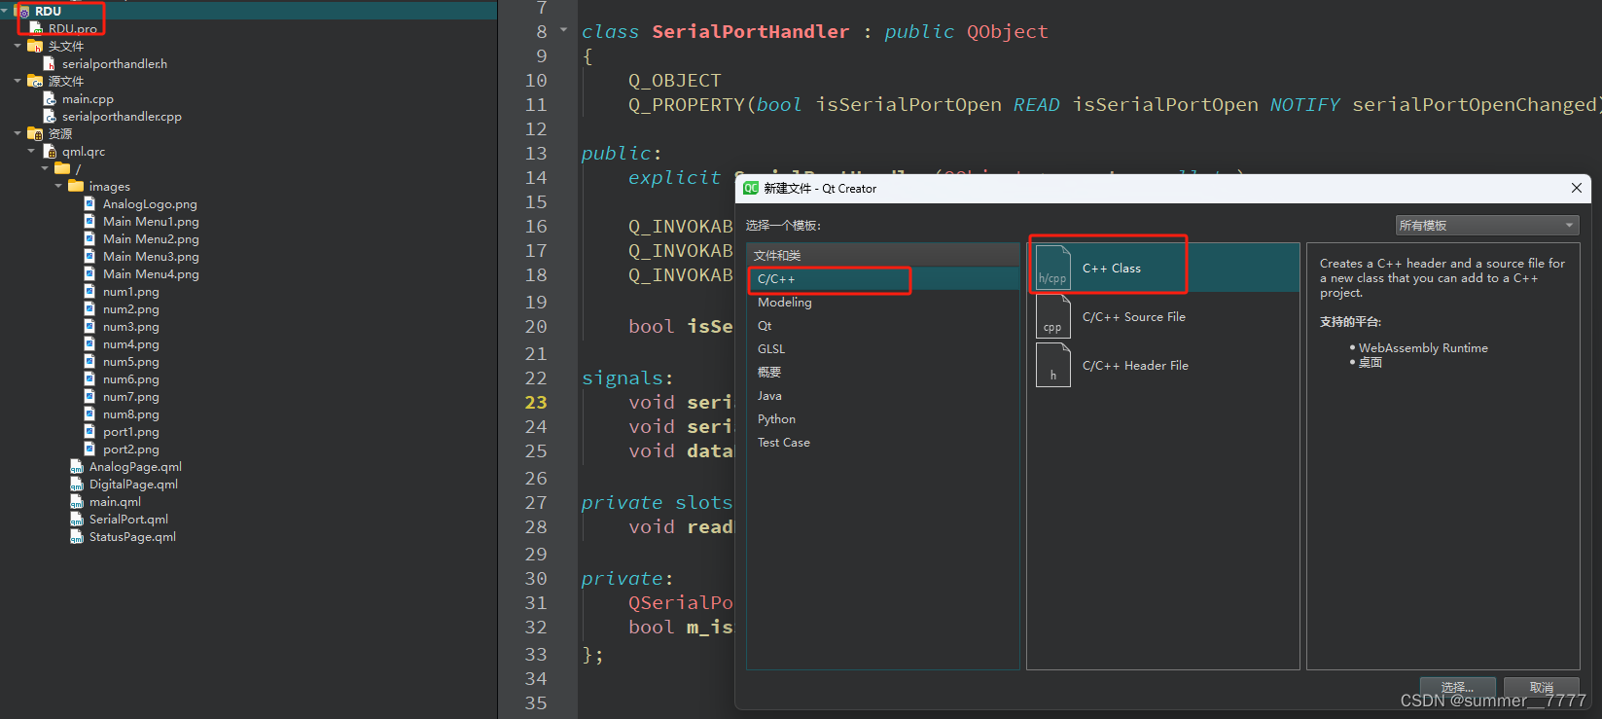Select num5.png in the tree
The width and height of the screenshot is (1602, 719).
point(131,362)
